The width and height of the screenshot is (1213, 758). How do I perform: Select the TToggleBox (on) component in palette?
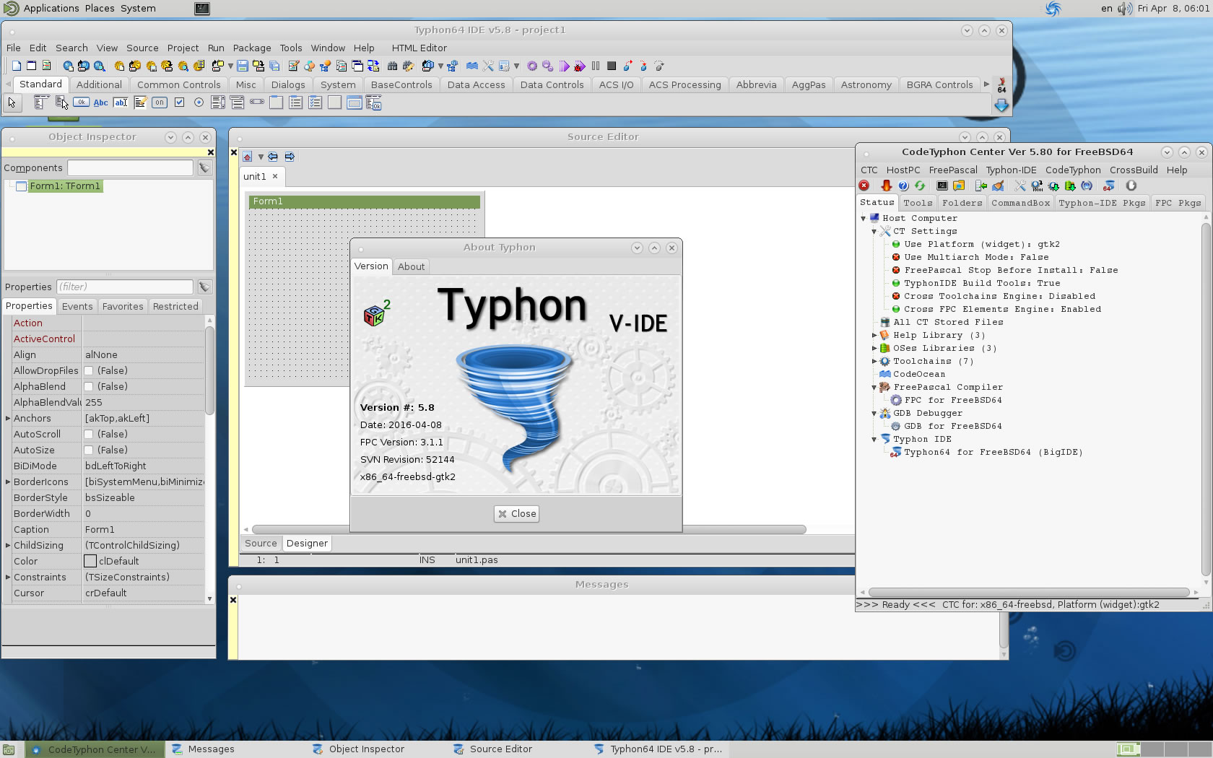tap(160, 103)
